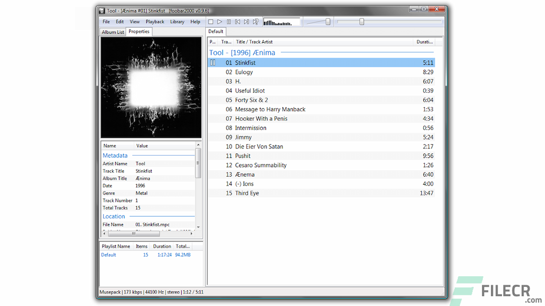Click the volume slider handle
Viewport: 545px width, 306px height.
[328, 22]
